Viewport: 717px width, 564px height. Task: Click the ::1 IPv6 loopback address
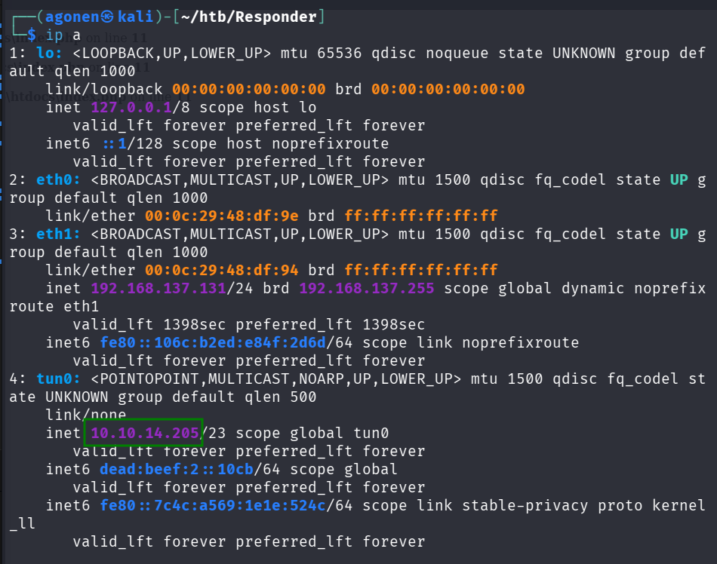tap(113, 143)
